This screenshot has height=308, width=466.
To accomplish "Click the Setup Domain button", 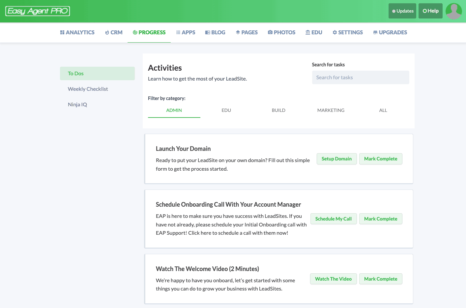I will pos(336,159).
